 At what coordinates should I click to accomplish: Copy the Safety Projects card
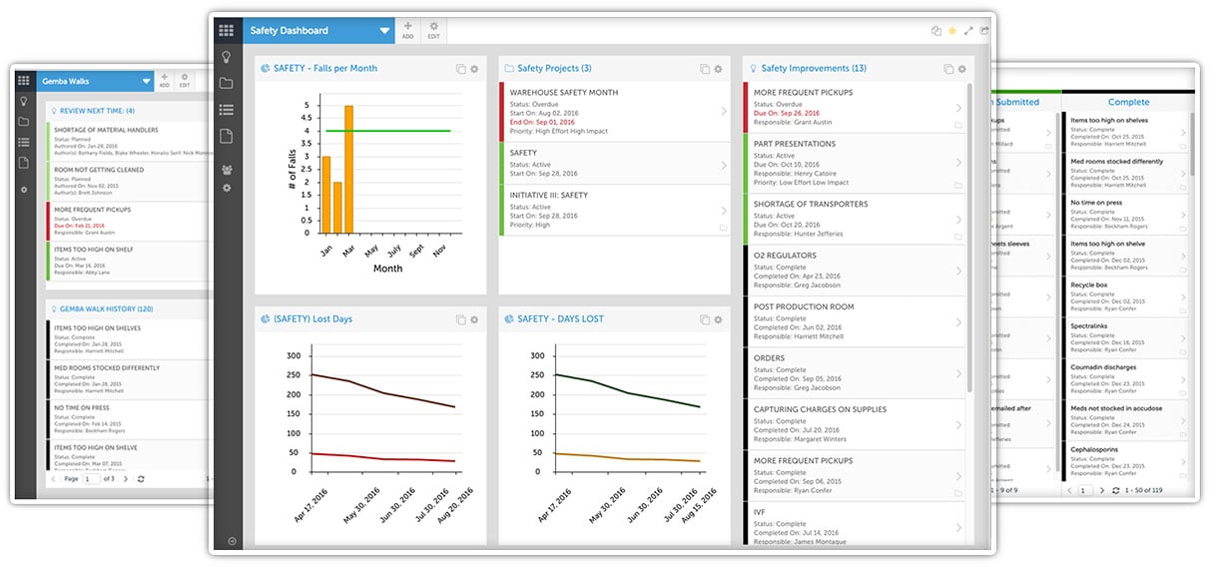coord(705,69)
